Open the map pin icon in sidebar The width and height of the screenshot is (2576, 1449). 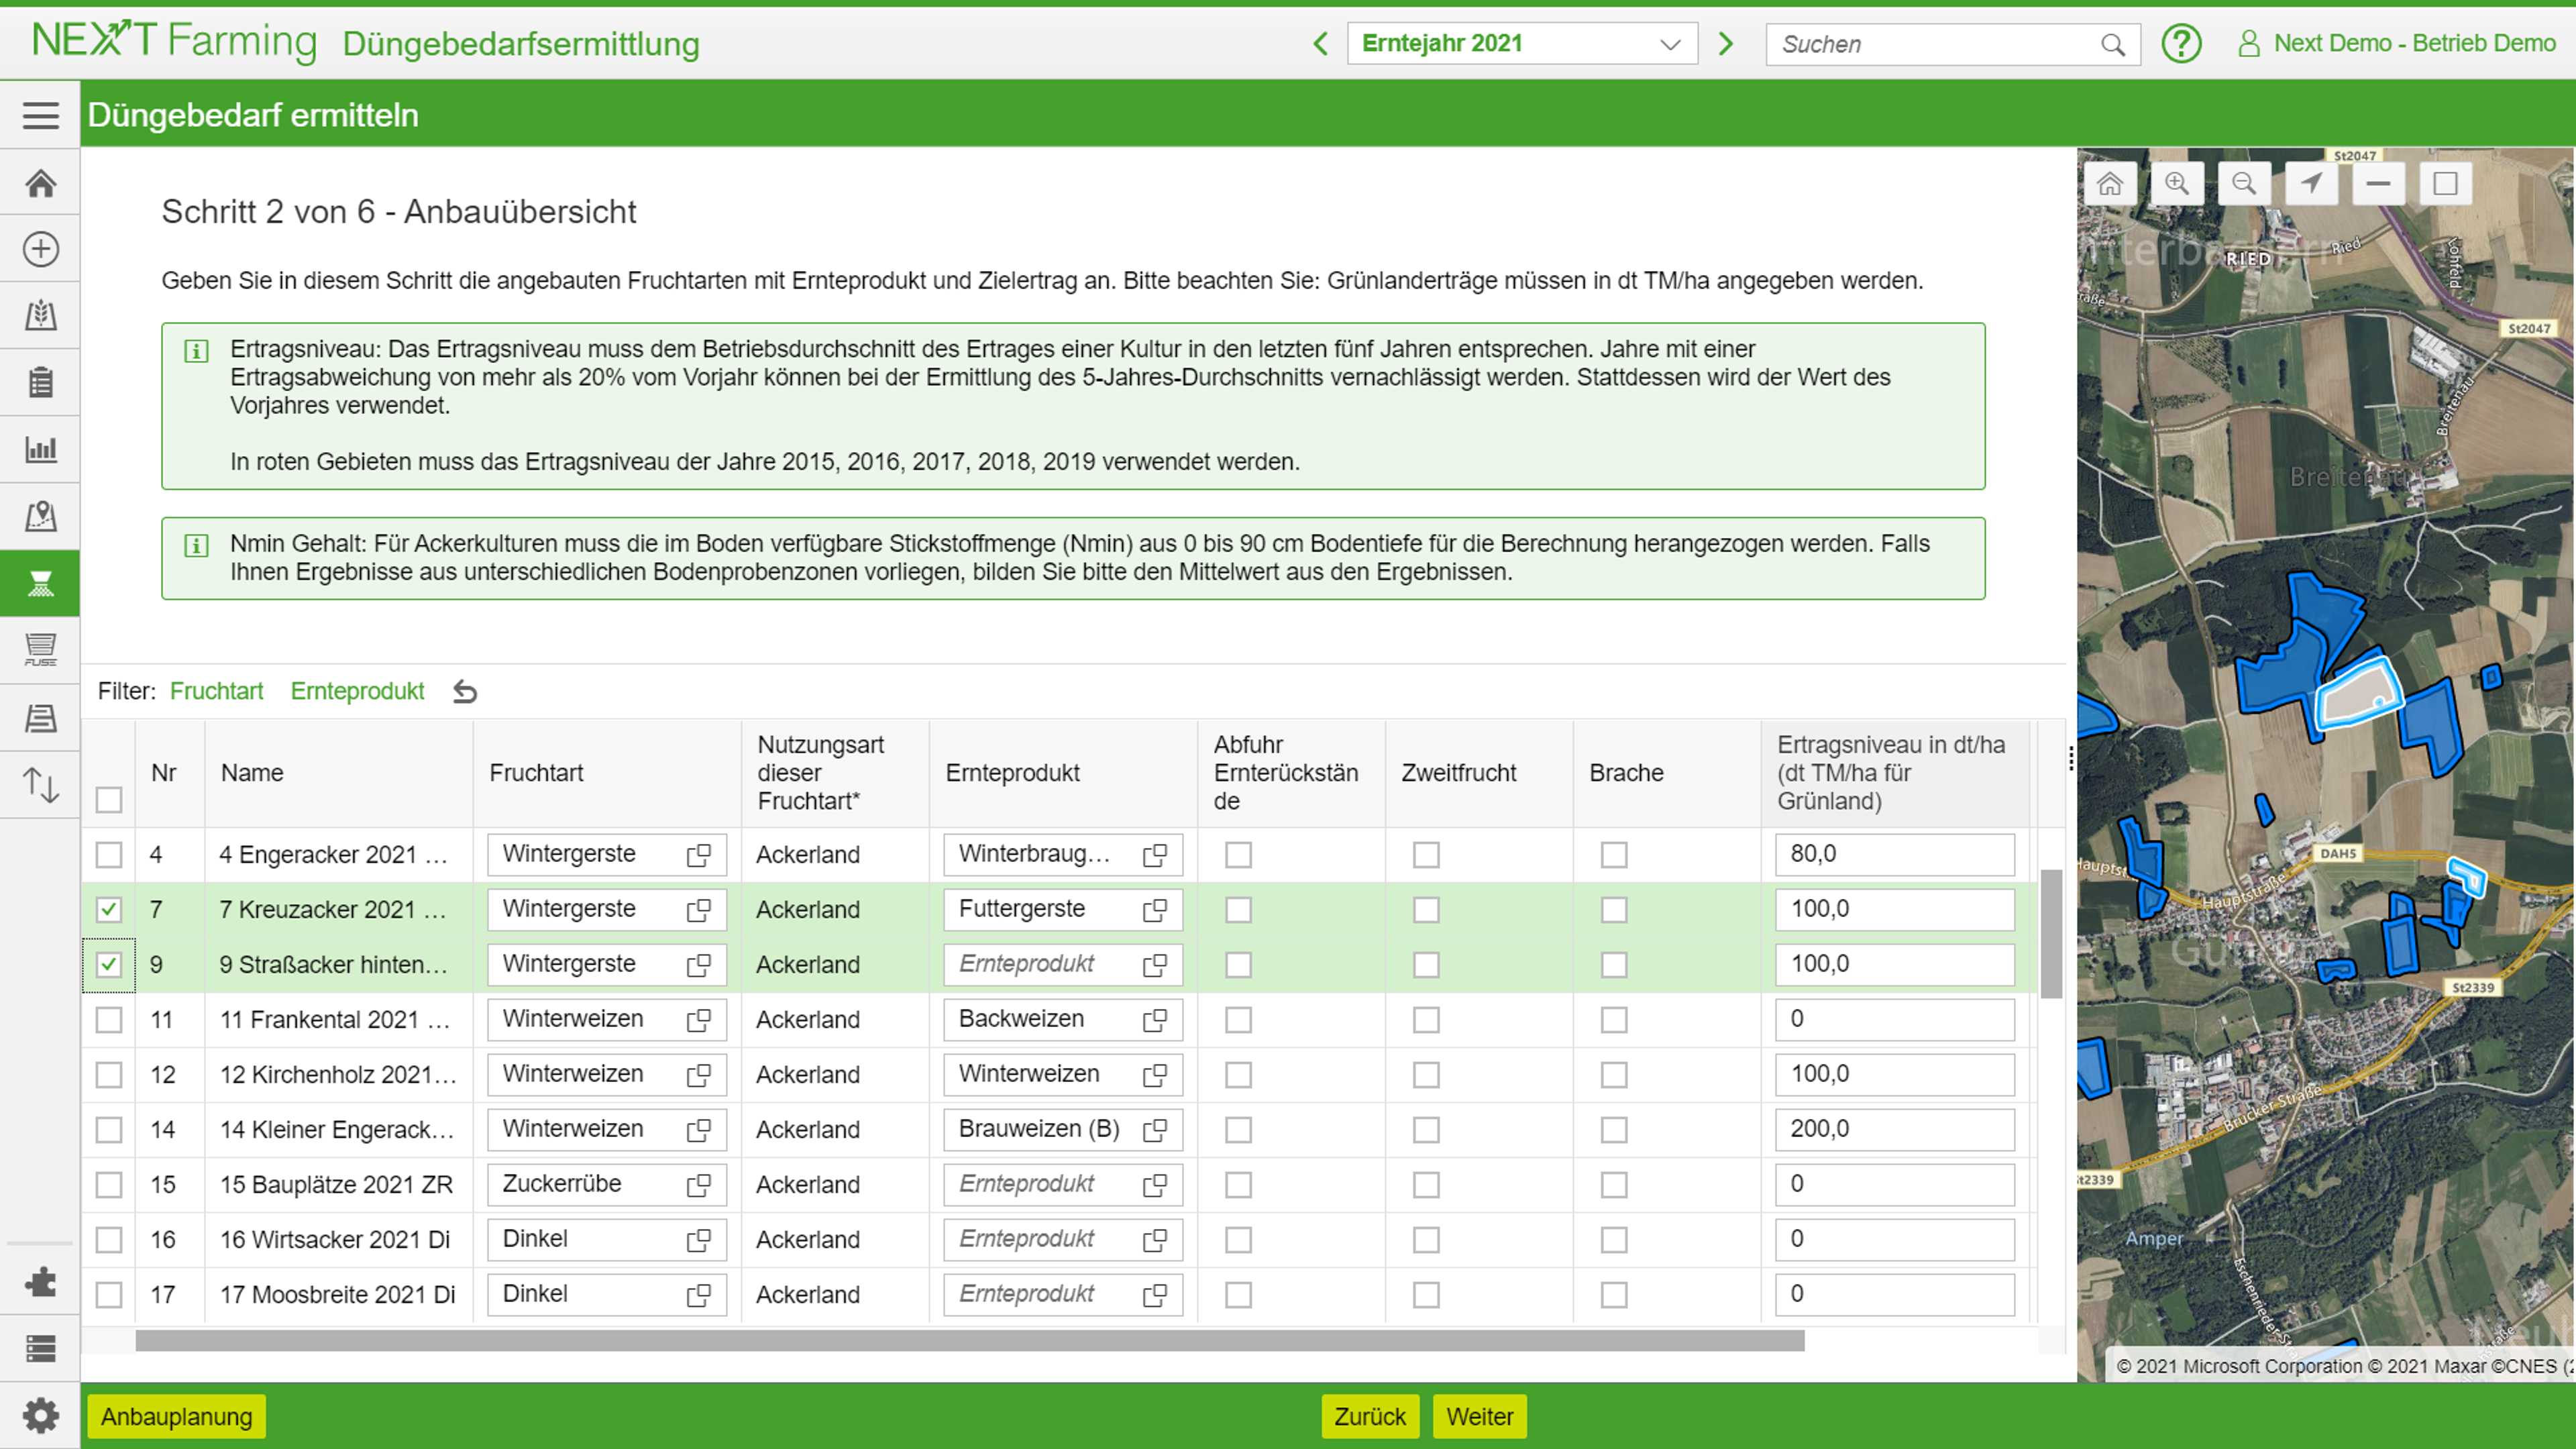pos(40,516)
